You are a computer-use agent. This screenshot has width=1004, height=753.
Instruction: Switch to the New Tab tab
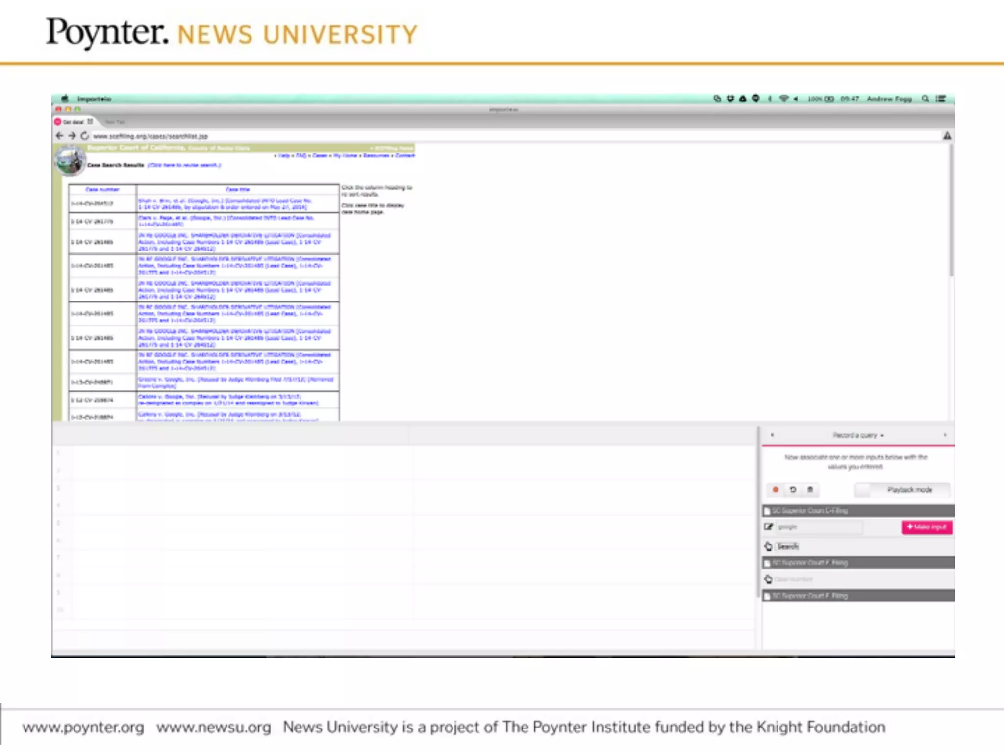coord(115,122)
